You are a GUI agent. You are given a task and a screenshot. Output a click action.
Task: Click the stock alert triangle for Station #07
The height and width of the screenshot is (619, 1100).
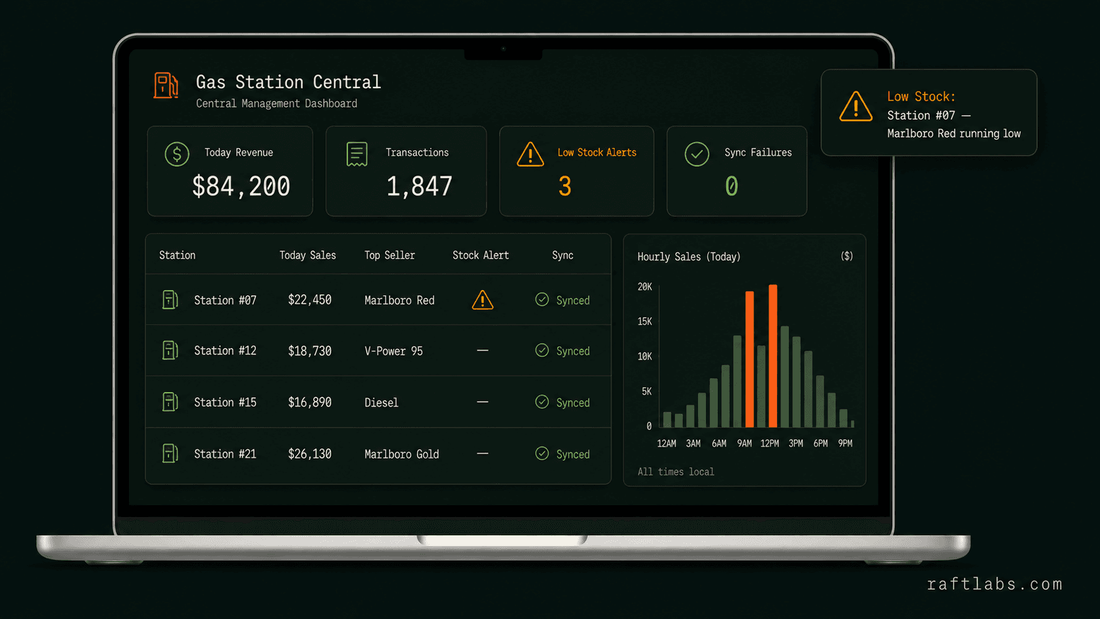tap(482, 300)
